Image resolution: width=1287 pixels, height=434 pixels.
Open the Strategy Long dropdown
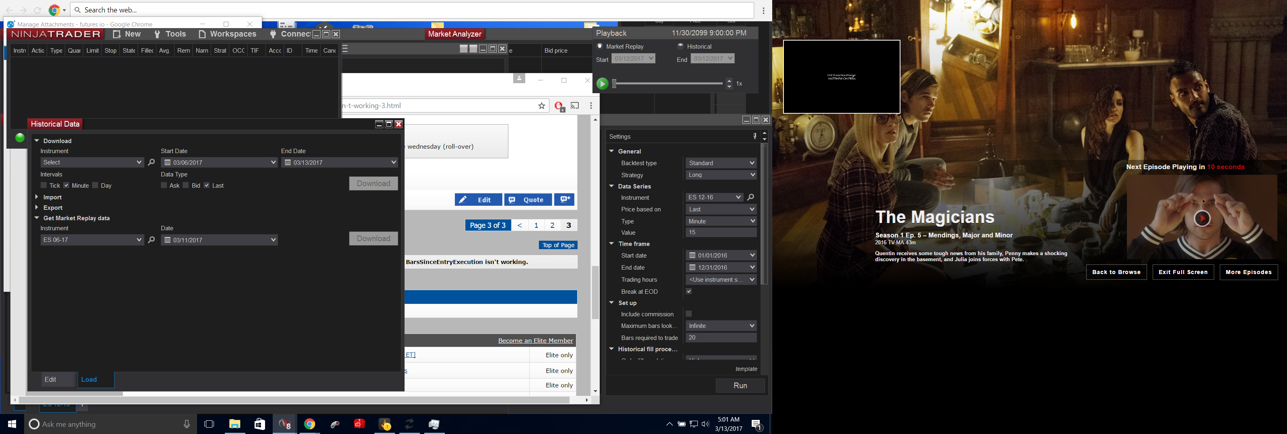[721, 175]
